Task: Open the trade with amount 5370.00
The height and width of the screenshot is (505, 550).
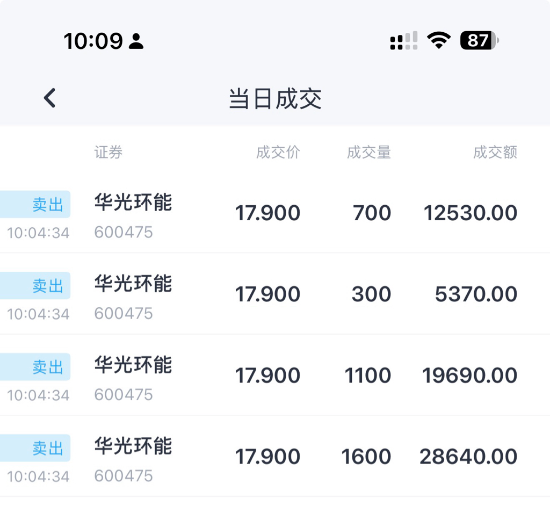Action: (x=476, y=294)
